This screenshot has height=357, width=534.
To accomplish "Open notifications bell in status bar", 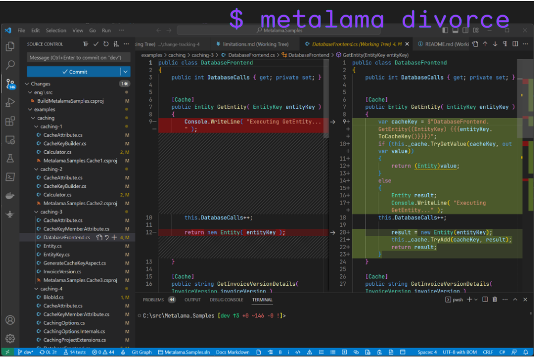I will [526, 352].
